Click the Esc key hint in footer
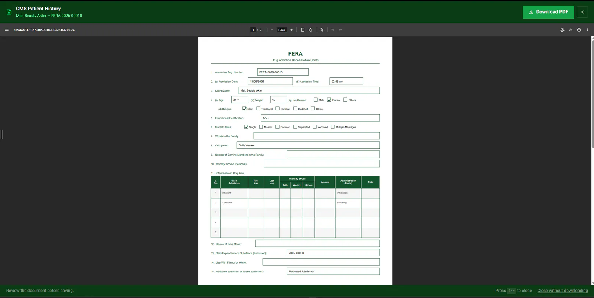 point(511,291)
